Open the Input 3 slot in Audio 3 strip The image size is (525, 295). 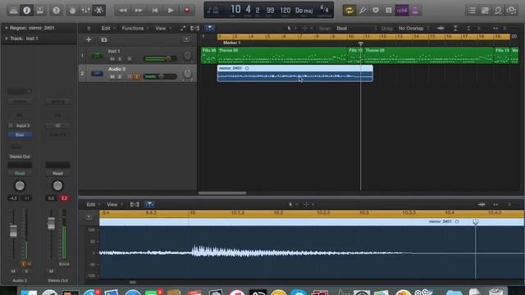[x=23, y=125]
